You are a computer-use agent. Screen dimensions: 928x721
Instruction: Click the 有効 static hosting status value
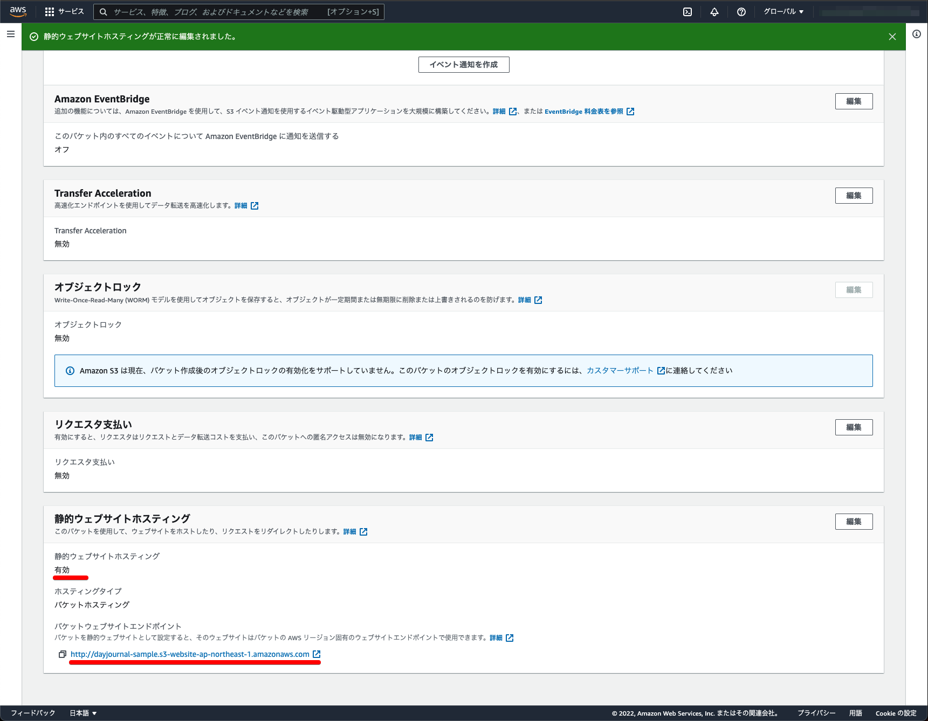(x=62, y=570)
